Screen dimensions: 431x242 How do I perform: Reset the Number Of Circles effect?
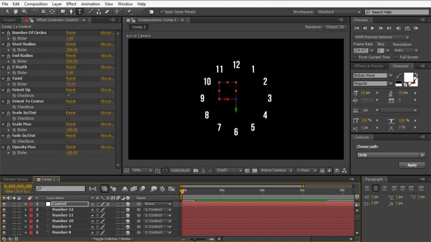[x=71, y=33]
